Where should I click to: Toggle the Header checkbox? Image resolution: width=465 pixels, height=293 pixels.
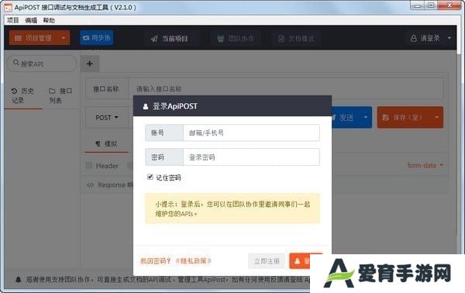(88, 165)
